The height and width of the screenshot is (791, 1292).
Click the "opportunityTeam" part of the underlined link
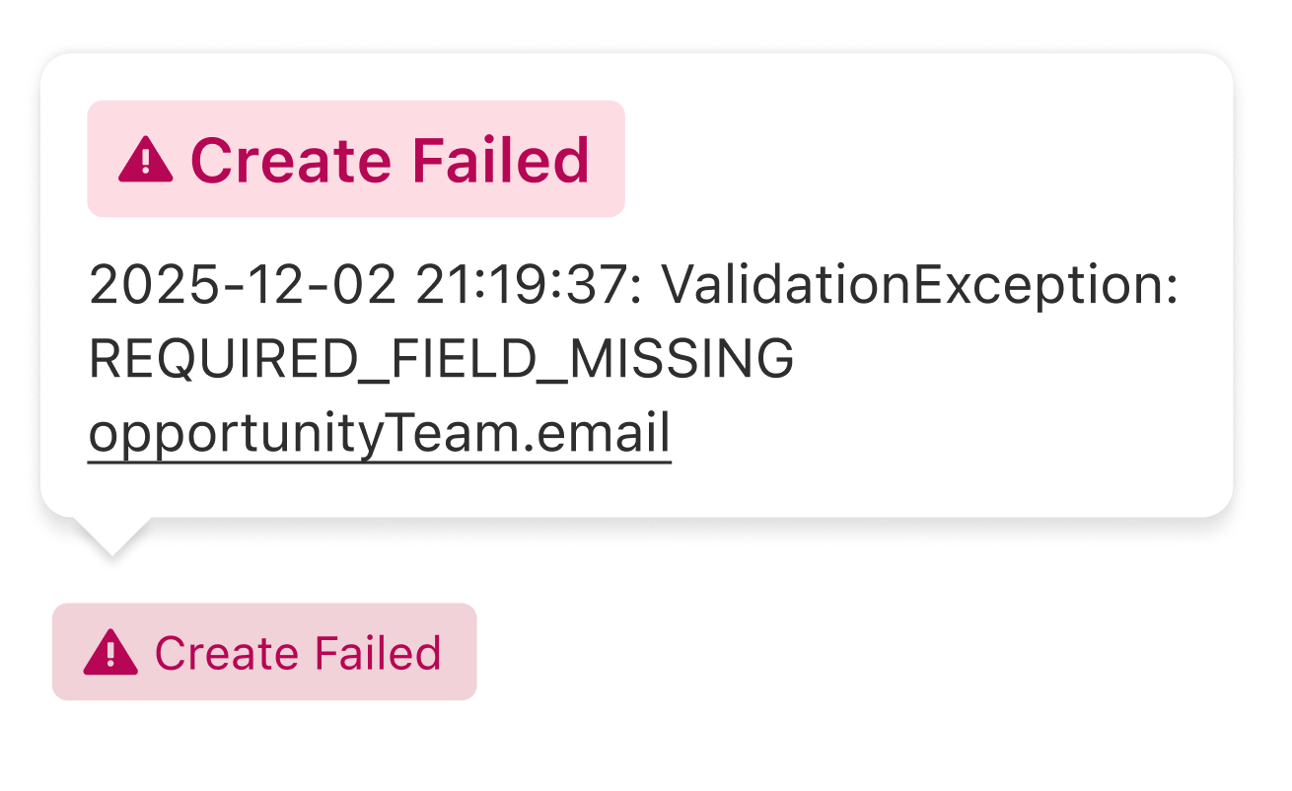point(302,432)
